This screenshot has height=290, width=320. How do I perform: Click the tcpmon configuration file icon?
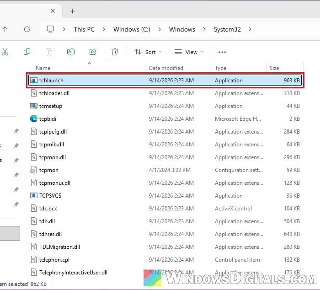34,170
